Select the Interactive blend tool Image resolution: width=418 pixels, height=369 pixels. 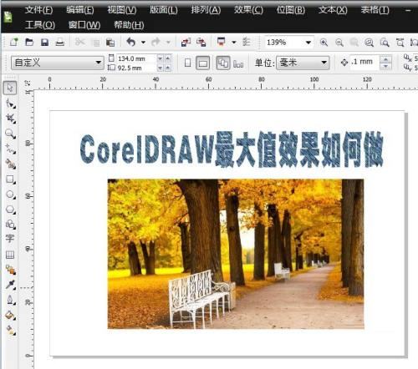tap(11, 270)
